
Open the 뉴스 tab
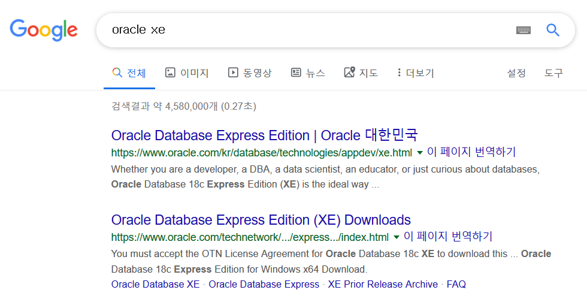[x=308, y=73]
